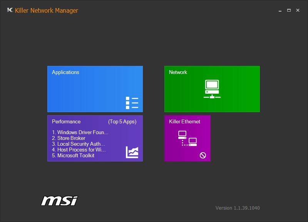Select the Killer Ethernet tile title

click(x=184, y=121)
